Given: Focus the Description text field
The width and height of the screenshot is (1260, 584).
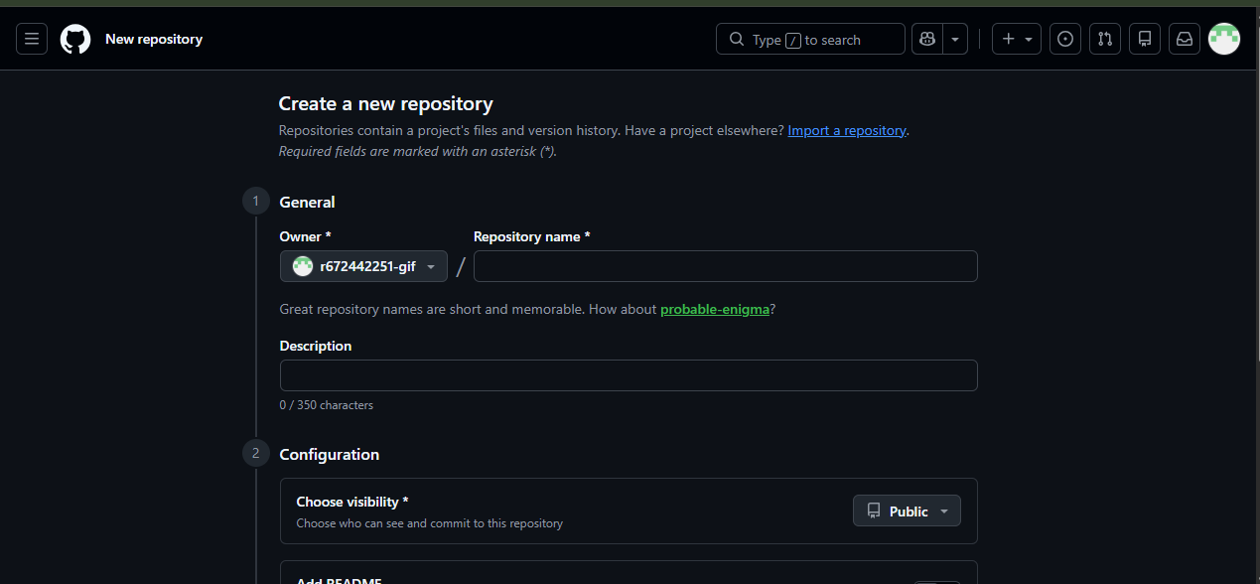Looking at the screenshot, I should pyautogui.click(x=629, y=375).
